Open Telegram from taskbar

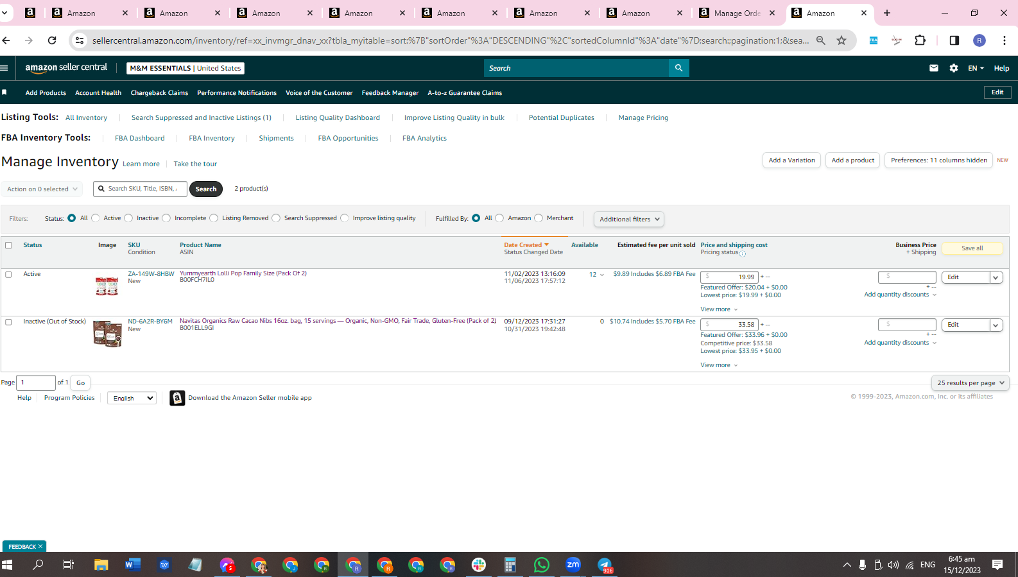tap(605, 565)
